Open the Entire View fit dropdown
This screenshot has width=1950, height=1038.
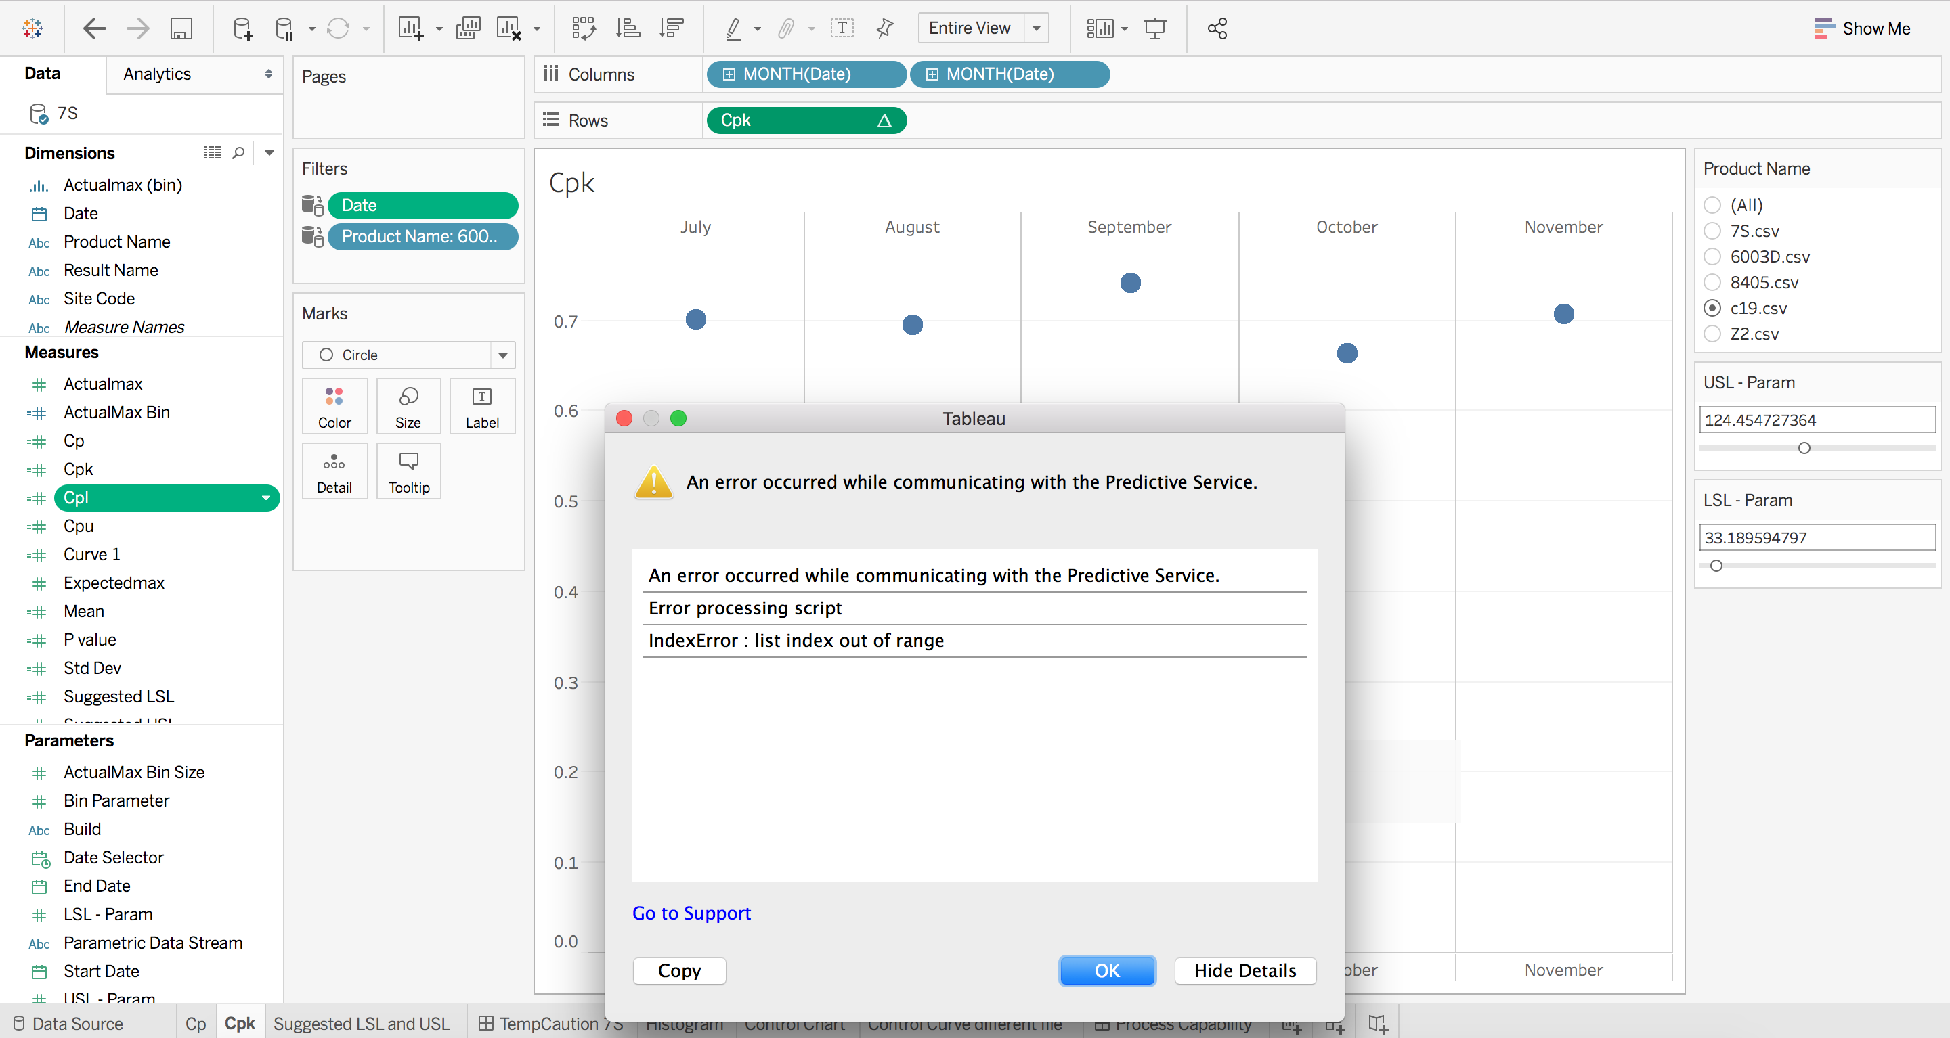tap(1037, 28)
